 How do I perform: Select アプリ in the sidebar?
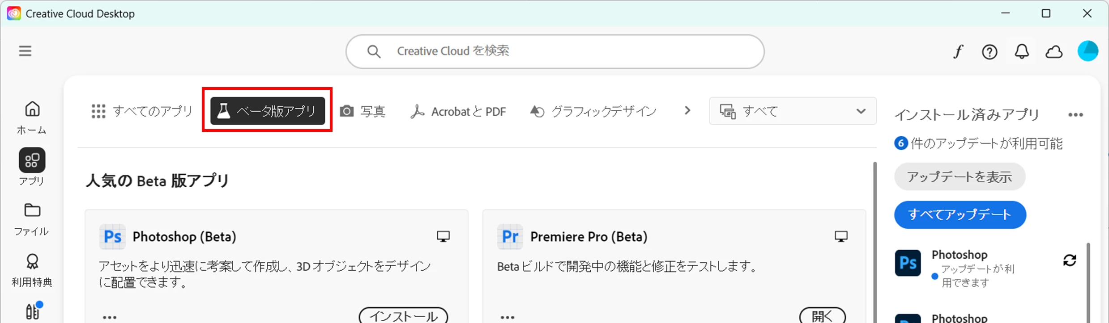point(32,167)
